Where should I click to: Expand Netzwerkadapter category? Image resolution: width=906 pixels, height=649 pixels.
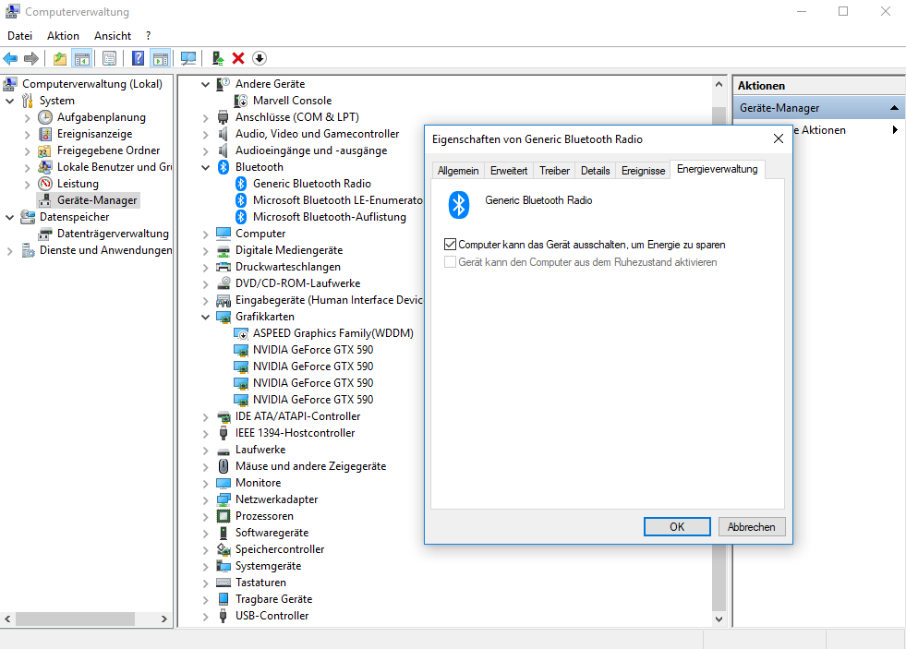click(x=205, y=500)
